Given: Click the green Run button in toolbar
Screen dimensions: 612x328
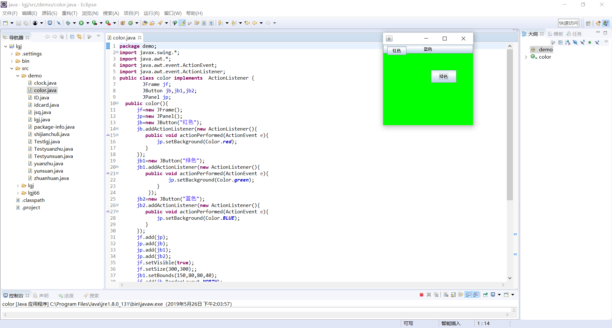Looking at the screenshot, I should click(81, 23).
